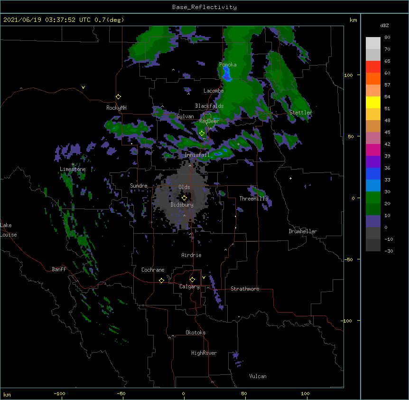Click the Limestone label
This screenshot has height=400, width=409.
[73, 169]
